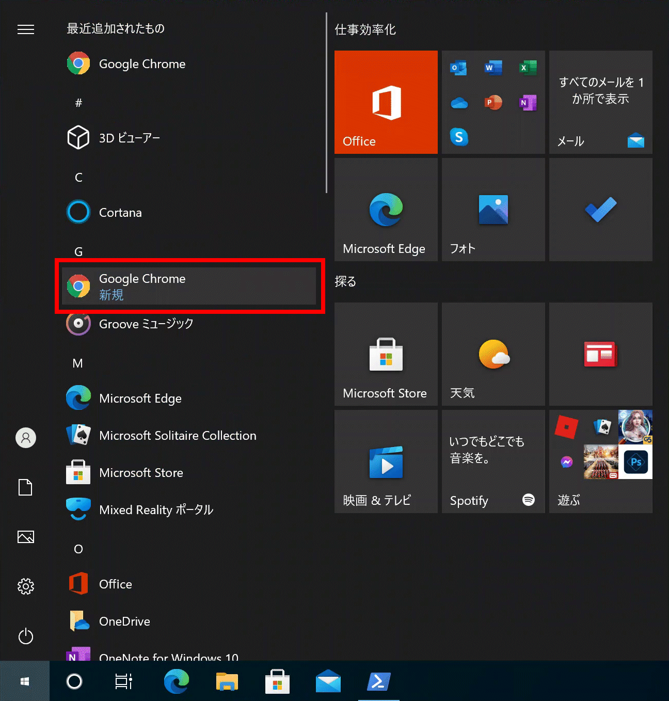Click the Windows Start button
This screenshot has height=701, width=669.
click(x=25, y=681)
